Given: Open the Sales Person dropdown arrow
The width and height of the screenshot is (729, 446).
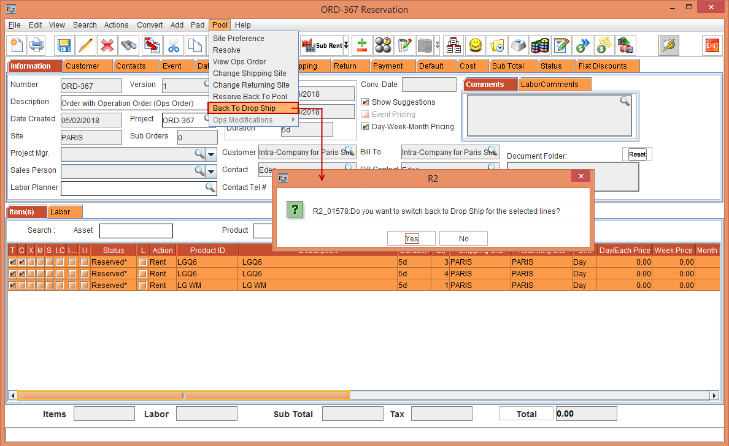Looking at the screenshot, I should point(211,171).
